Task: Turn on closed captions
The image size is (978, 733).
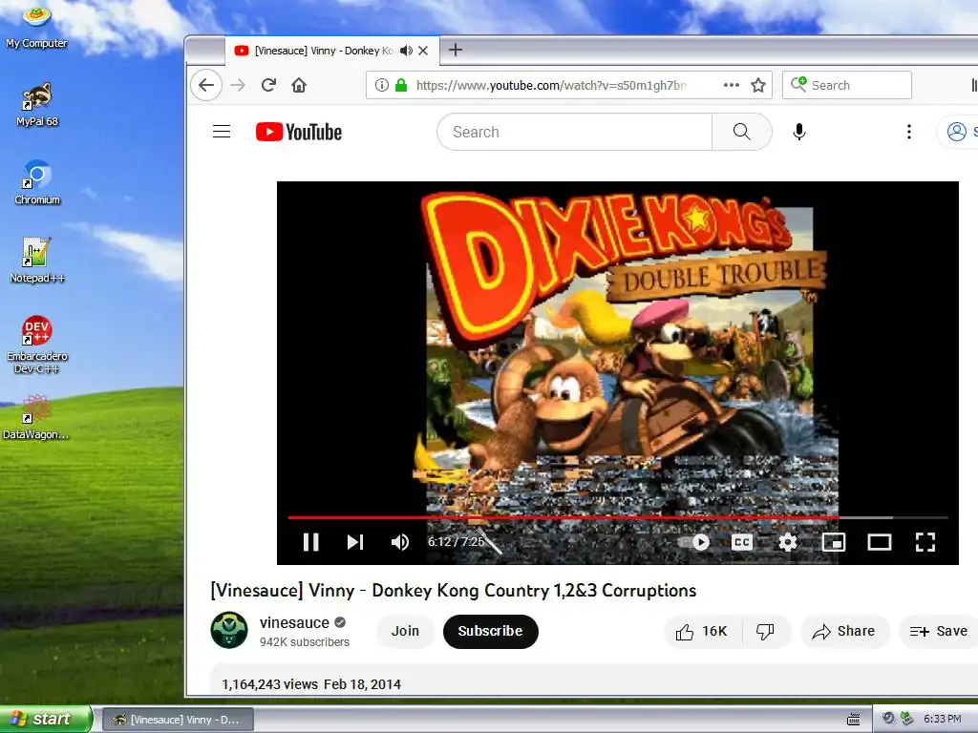Action: coord(741,542)
